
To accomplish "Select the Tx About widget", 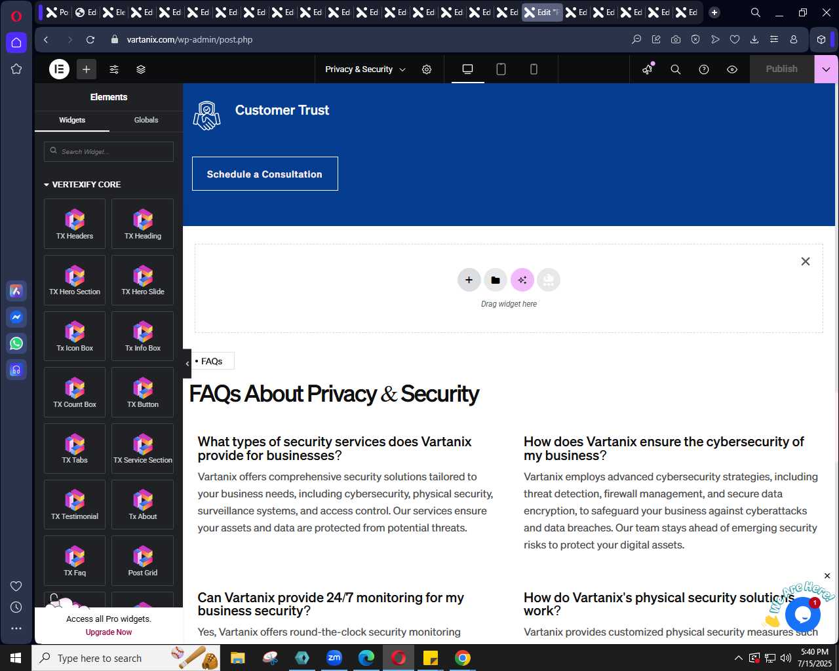I will (143, 505).
